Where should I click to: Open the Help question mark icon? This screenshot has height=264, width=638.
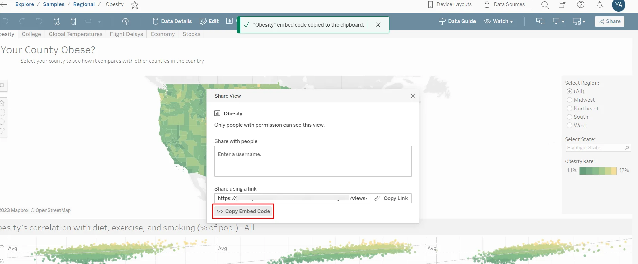tap(581, 5)
